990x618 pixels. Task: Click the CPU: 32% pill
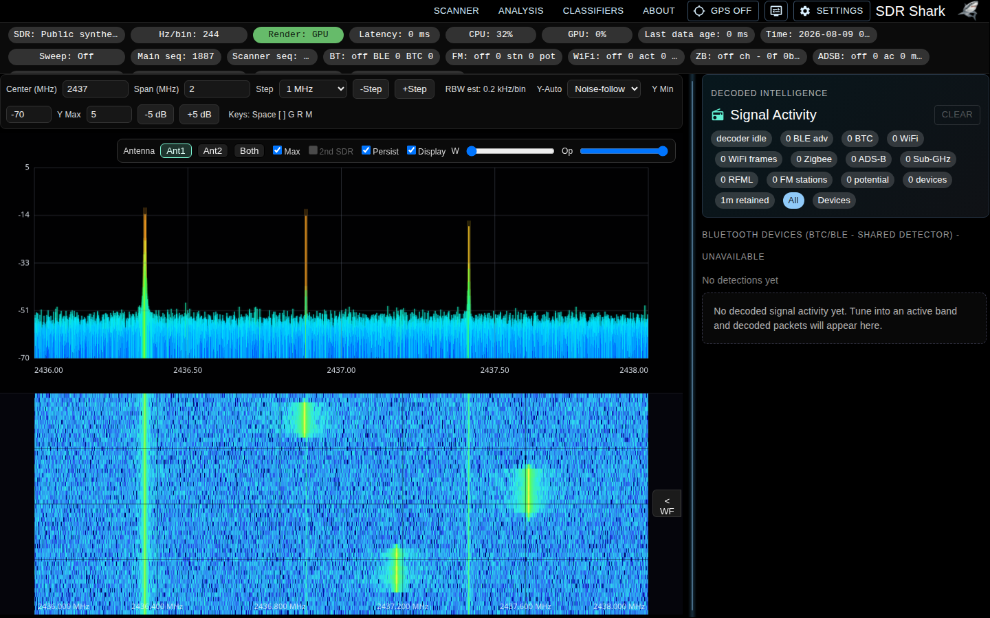(x=491, y=34)
